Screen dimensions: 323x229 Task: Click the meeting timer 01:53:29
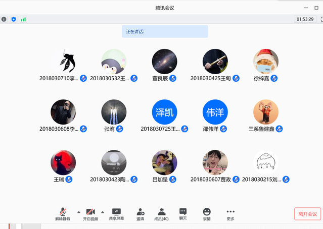[x=305, y=19]
